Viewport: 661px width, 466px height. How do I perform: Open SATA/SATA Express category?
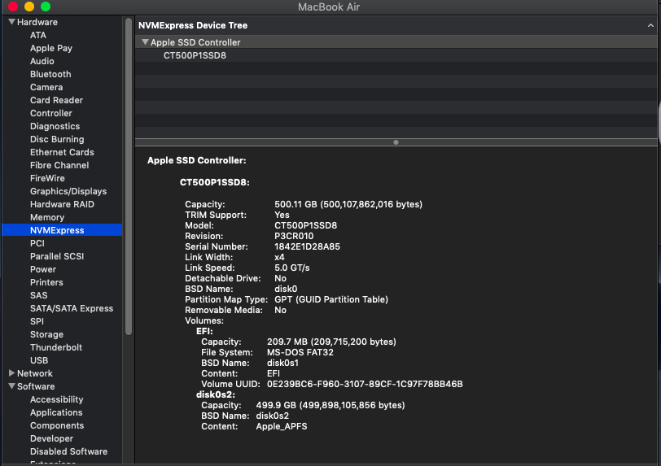[72, 309]
